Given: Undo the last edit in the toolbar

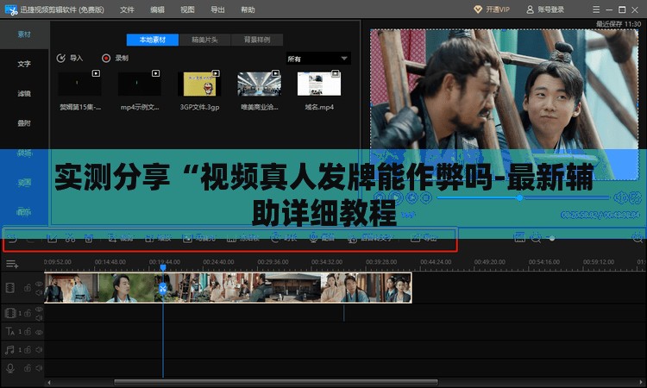Looking at the screenshot, I should [x=12, y=238].
